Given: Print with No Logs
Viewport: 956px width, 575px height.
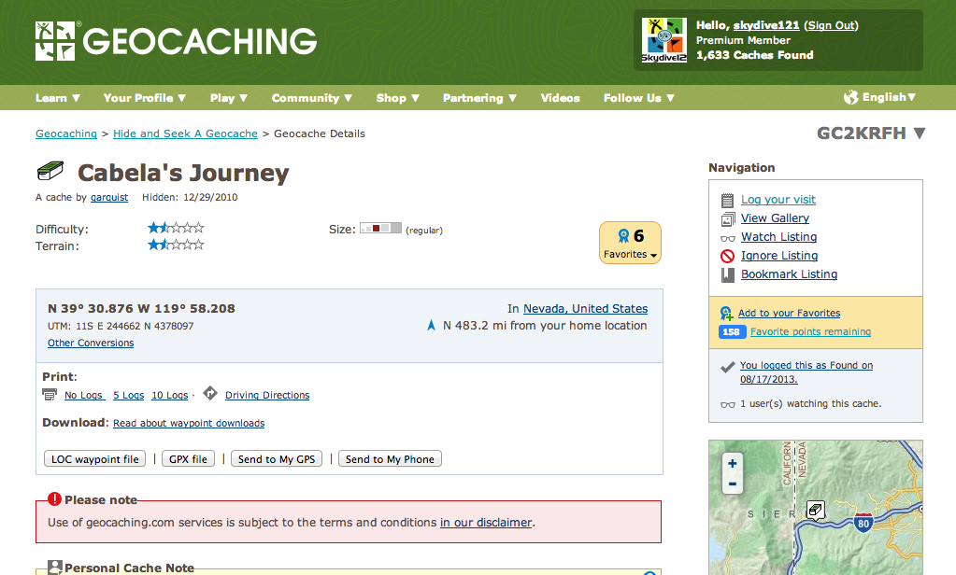Looking at the screenshot, I should [85, 396].
